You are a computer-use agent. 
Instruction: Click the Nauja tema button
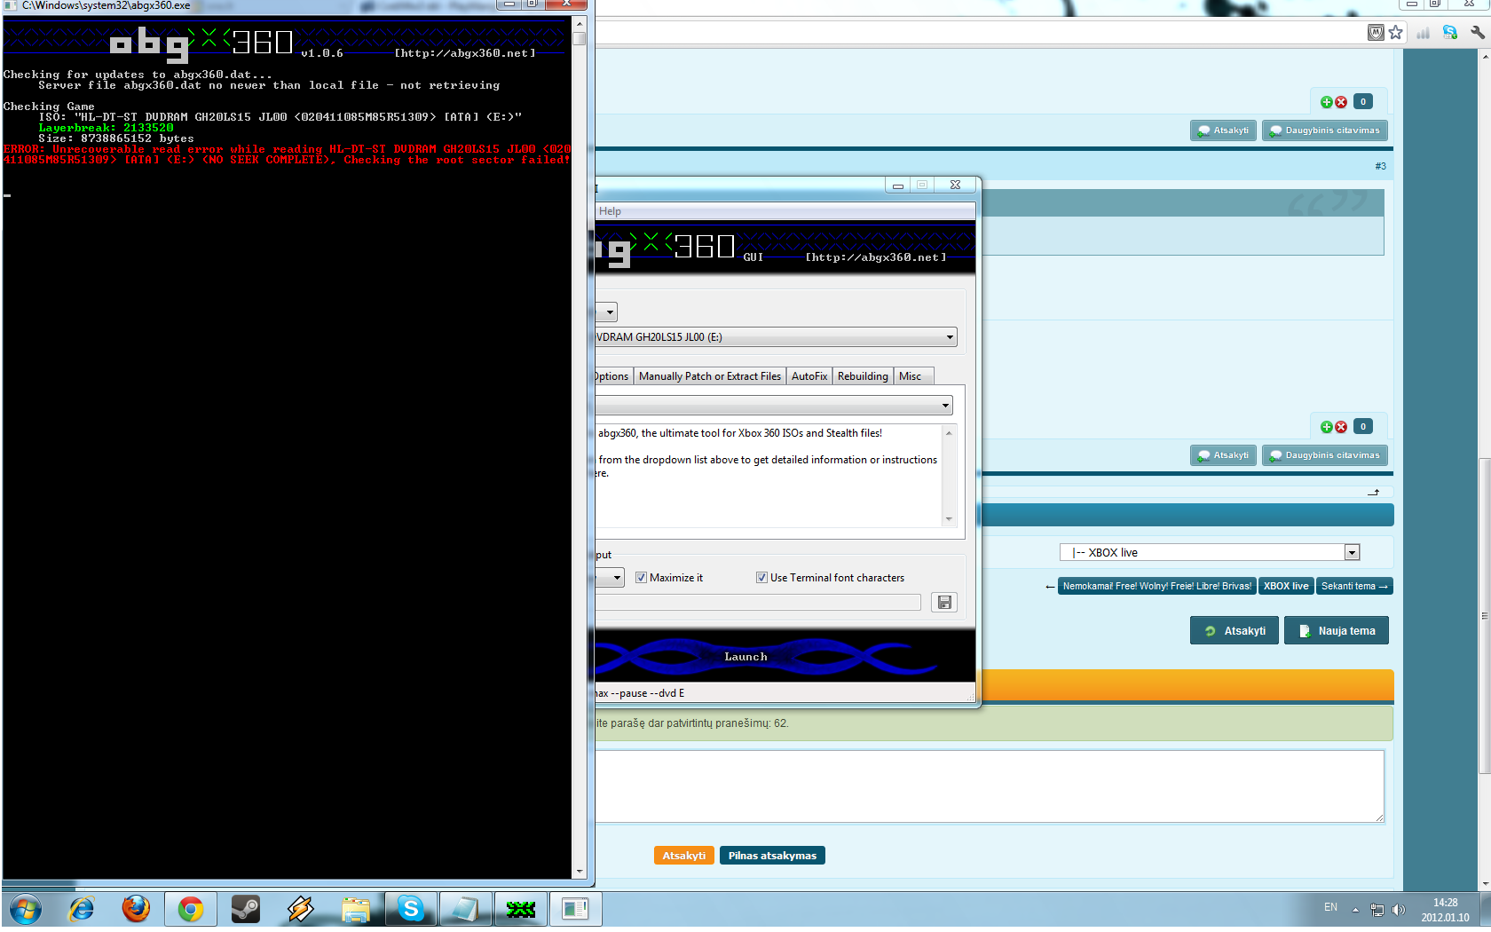point(1337,631)
